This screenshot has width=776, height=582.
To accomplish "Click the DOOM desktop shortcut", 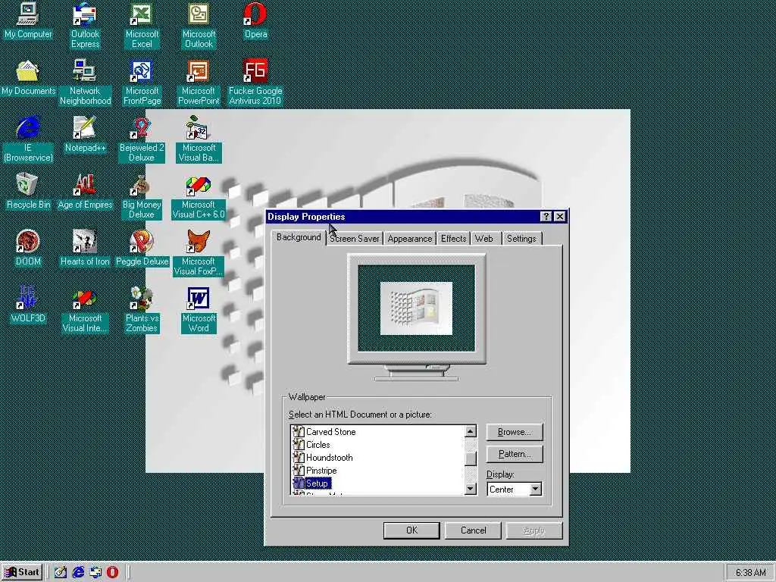I will point(28,249).
